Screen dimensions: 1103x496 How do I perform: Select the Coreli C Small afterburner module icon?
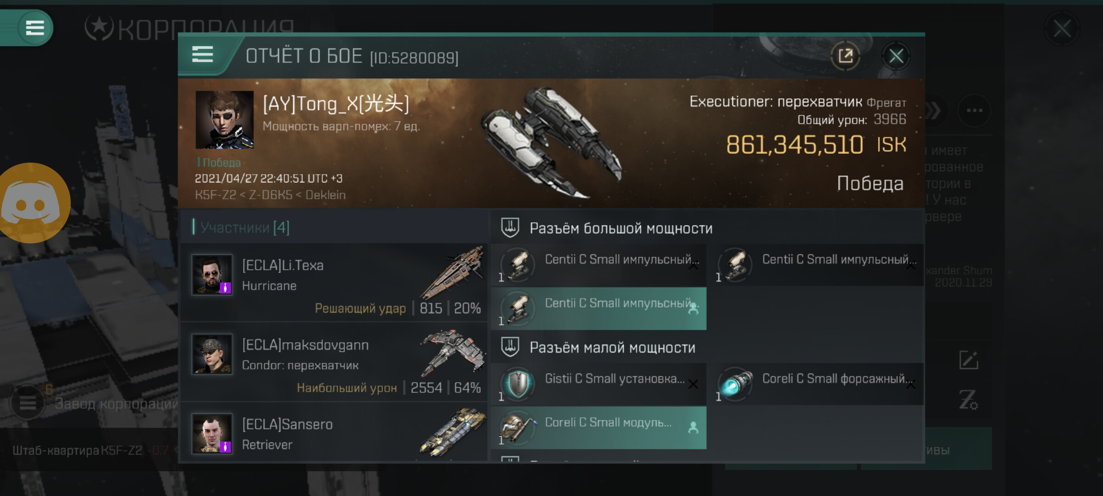pyautogui.click(x=735, y=383)
